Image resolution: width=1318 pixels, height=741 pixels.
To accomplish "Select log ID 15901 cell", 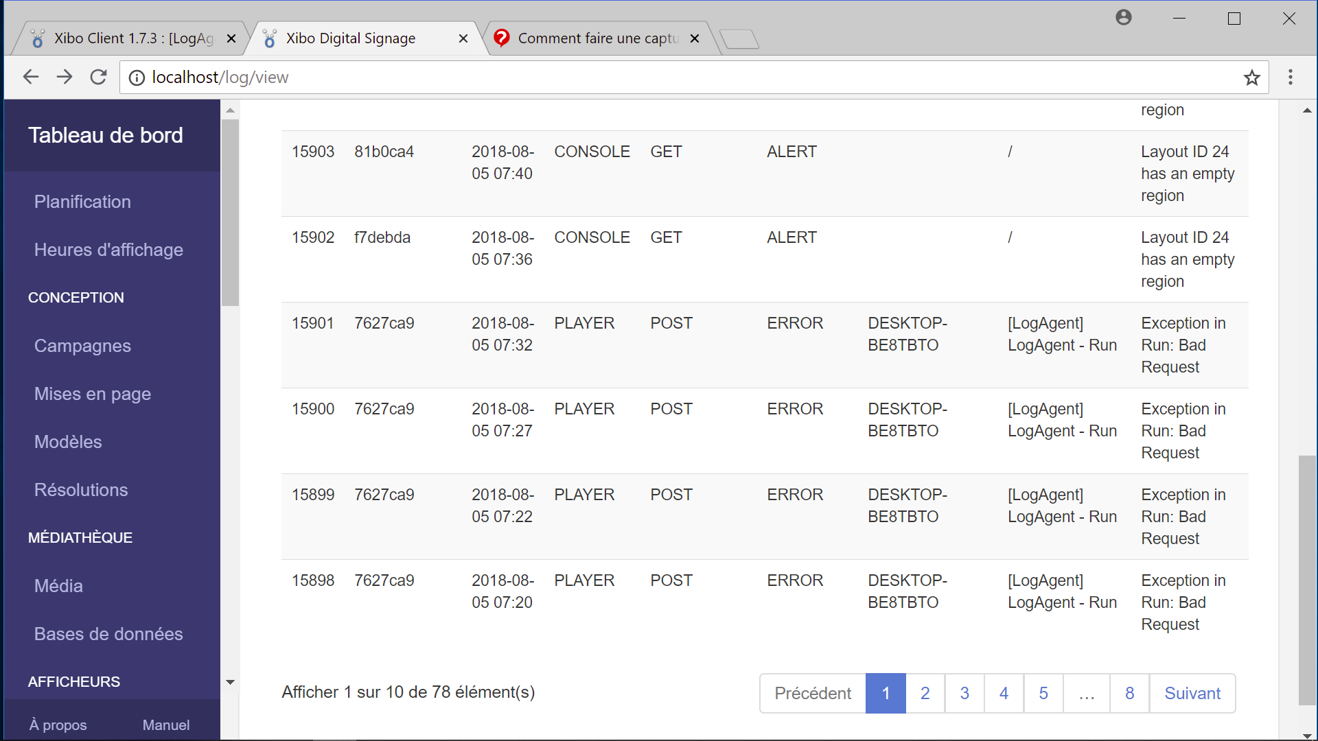I will 313,323.
